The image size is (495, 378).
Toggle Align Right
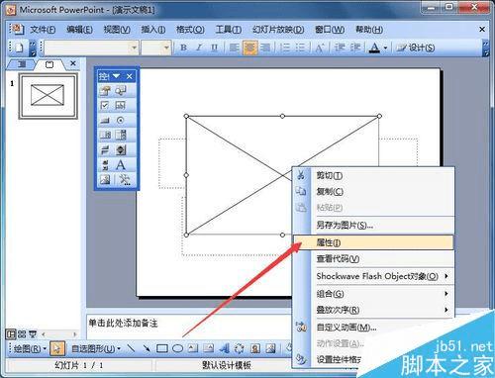tap(265, 47)
